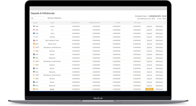Click the magnifier icon in the search box
Image resolution: width=196 pixels, height=106 pixels.
32,18
